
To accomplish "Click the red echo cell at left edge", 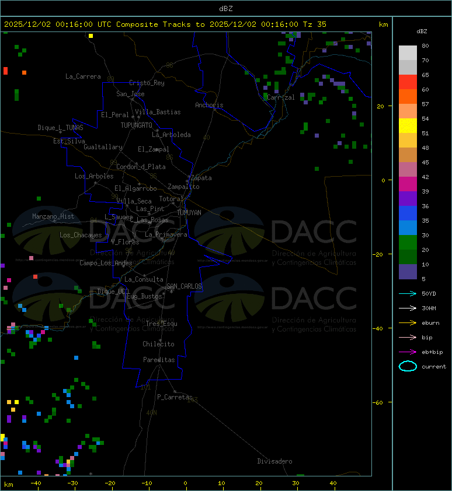I will (x=5, y=71).
